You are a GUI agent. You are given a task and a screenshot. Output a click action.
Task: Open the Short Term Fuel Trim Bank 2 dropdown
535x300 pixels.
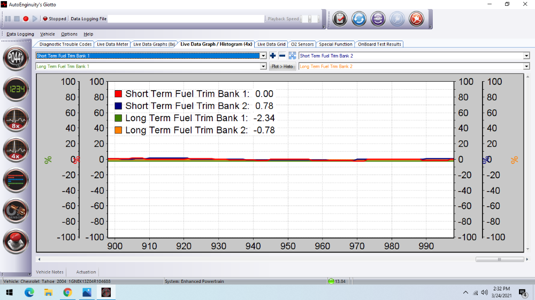(x=526, y=56)
